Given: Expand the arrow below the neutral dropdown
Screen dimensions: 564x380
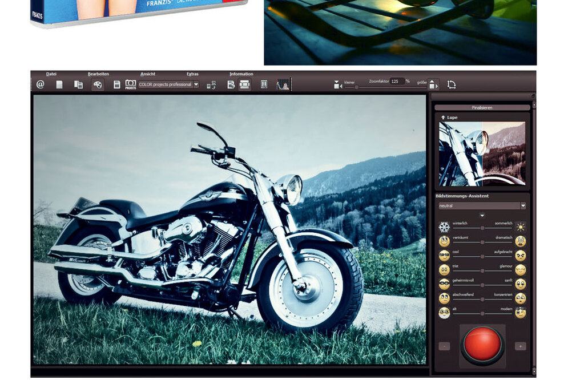Looking at the screenshot, I should [482, 216].
